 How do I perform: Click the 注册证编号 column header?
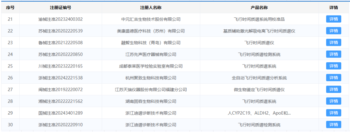60,7
